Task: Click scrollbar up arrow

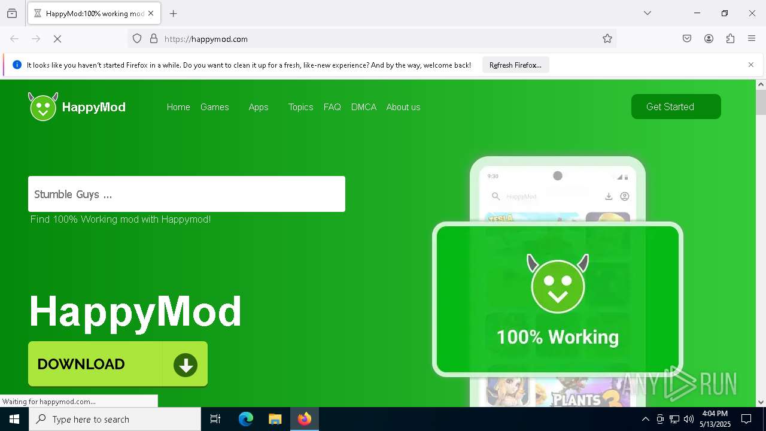Action: point(761,84)
